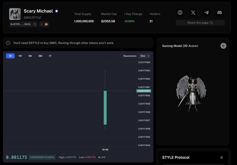Click the green candlestick on the chart
The height and width of the screenshot is (165, 237).
pos(105,108)
